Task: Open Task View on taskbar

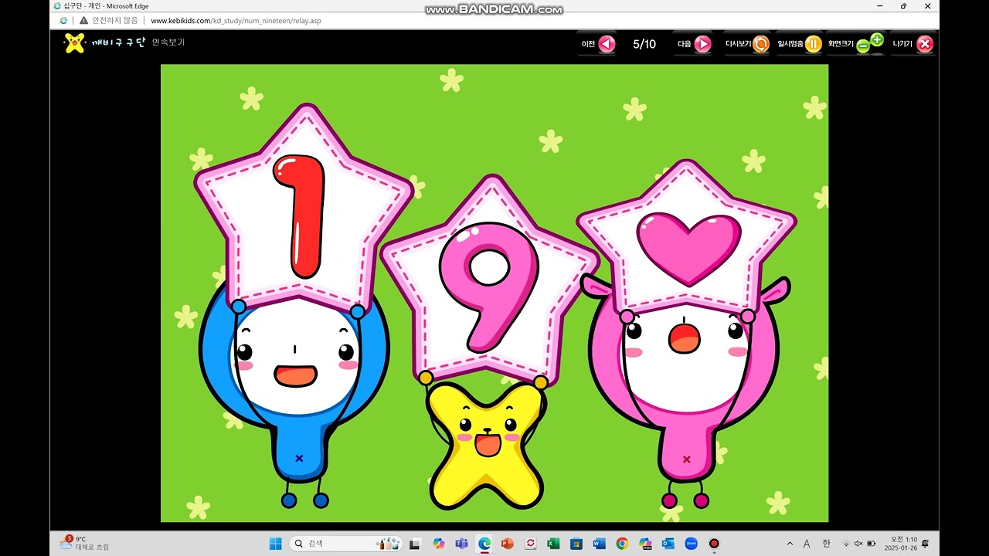Action: click(x=415, y=544)
